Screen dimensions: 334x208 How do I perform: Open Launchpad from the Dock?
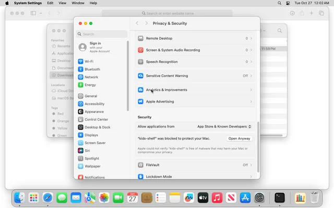click(33, 198)
